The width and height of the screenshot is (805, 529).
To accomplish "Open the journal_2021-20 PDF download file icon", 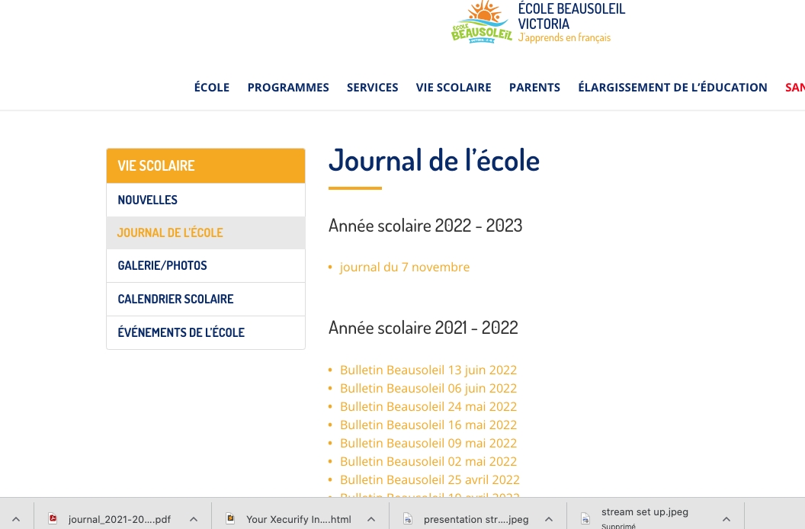I will pyautogui.click(x=53, y=519).
